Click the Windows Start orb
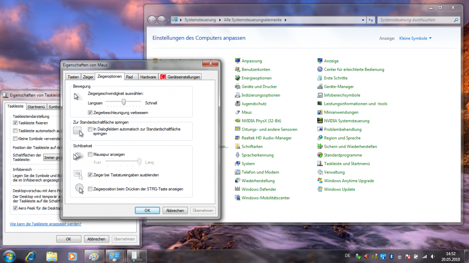469x263 pixels. point(9,256)
